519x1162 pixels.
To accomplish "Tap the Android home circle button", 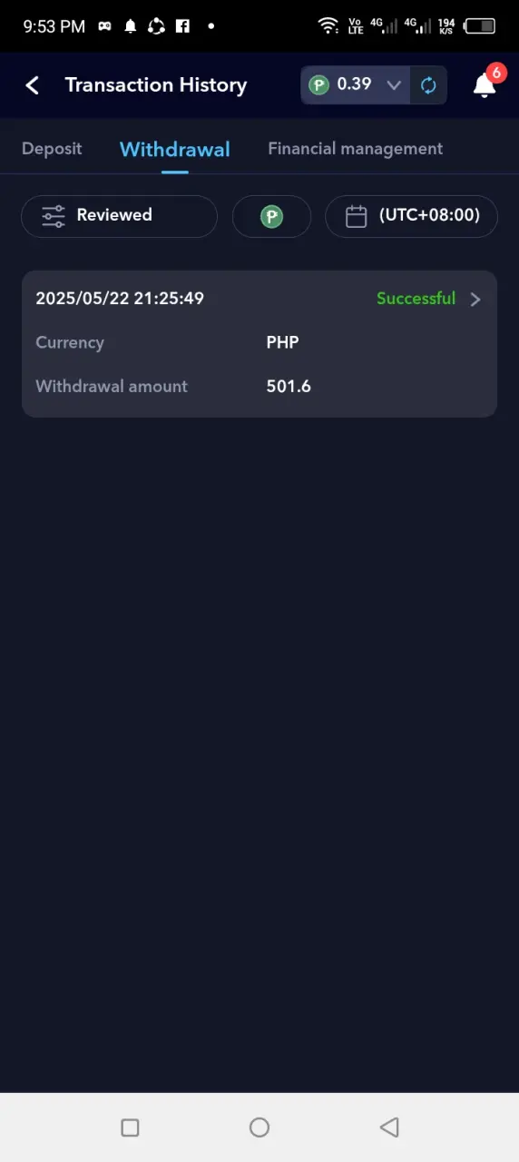I will [259, 1128].
